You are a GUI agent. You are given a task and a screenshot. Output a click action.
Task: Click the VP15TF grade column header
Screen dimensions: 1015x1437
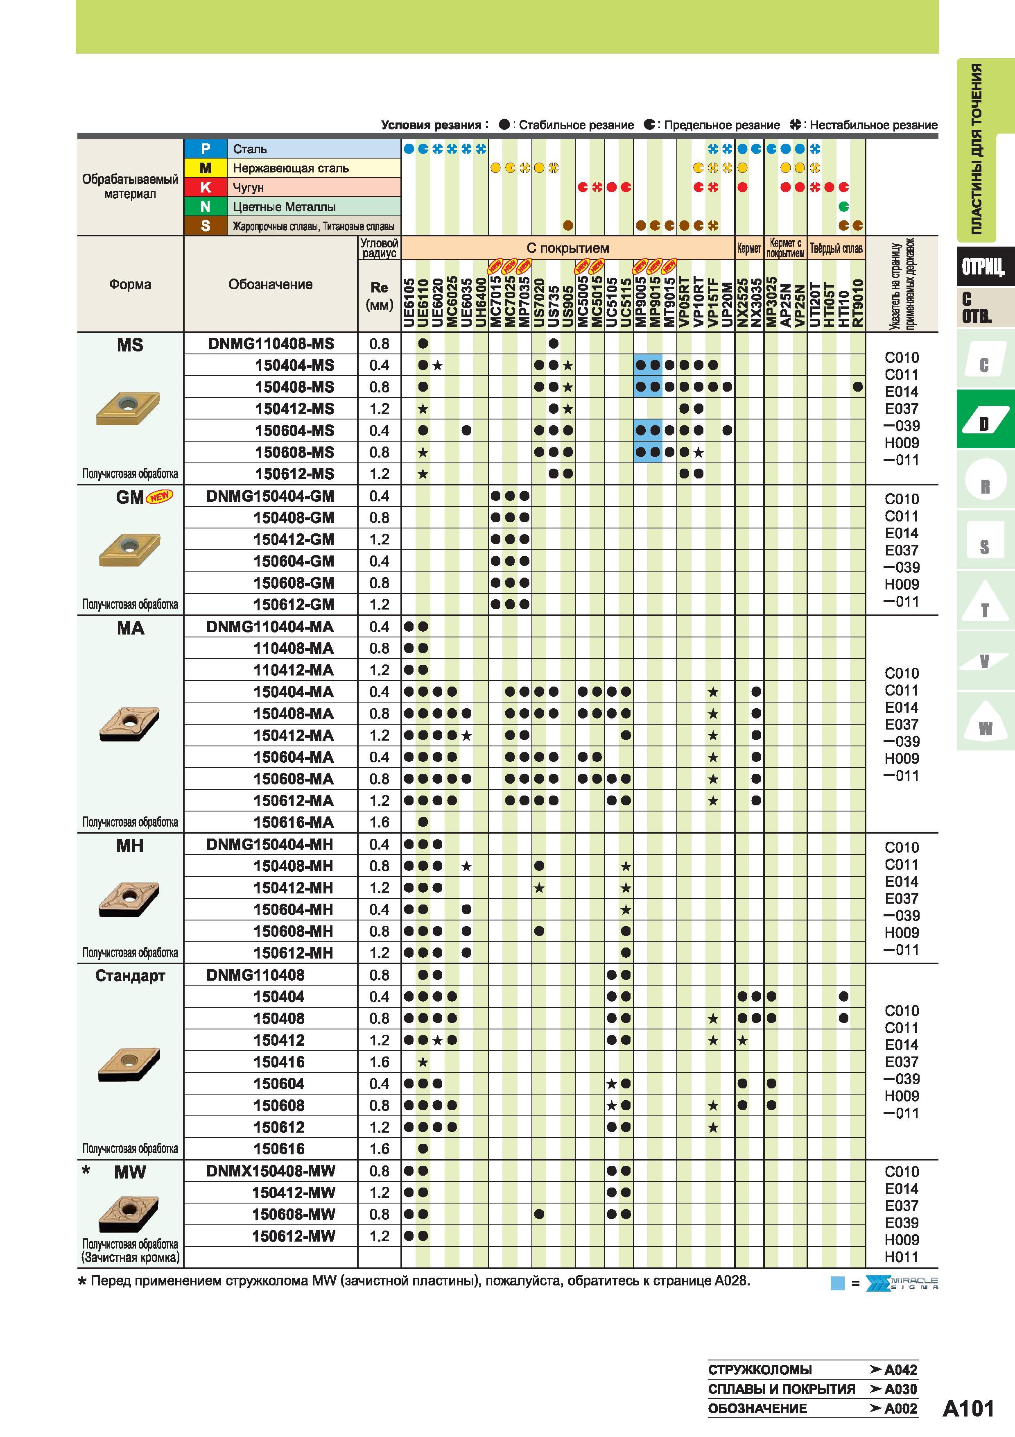pyautogui.click(x=712, y=303)
